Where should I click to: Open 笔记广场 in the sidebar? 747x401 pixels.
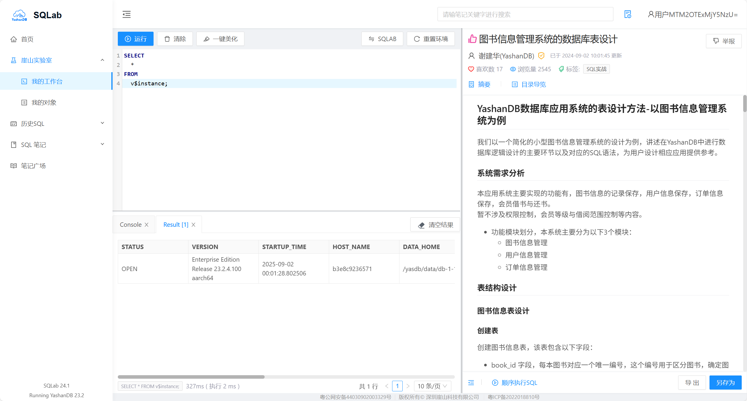pyautogui.click(x=56, y=166)
